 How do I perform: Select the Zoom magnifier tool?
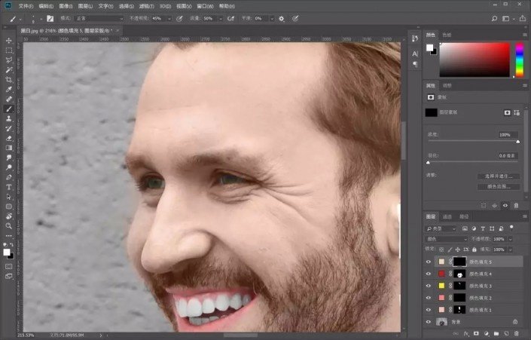9,225
